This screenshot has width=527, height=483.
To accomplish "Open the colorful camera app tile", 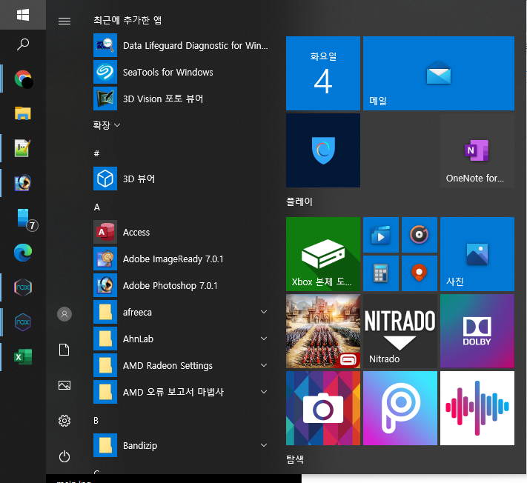I will pos(323,408).
